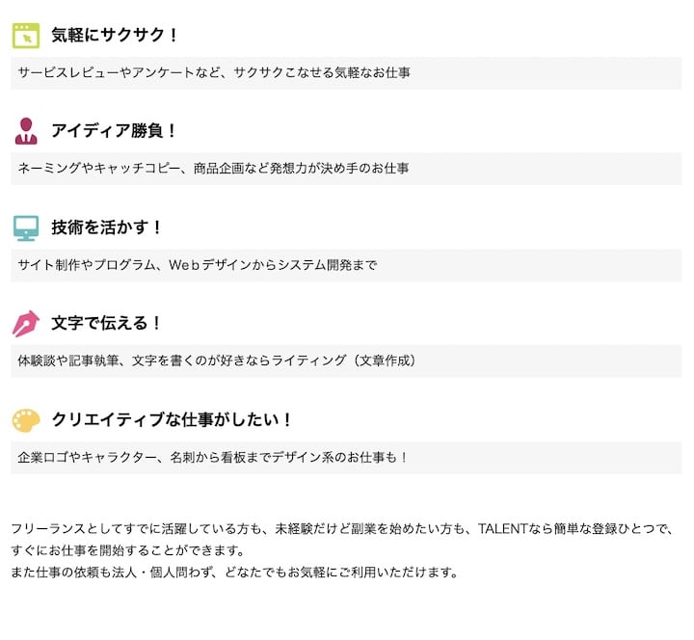The width and height of the screenshot is (694, 640).
Task: Click the 企業ロゴやキャラクター description box
Action: pyautogui.click(x=346, y=457)
